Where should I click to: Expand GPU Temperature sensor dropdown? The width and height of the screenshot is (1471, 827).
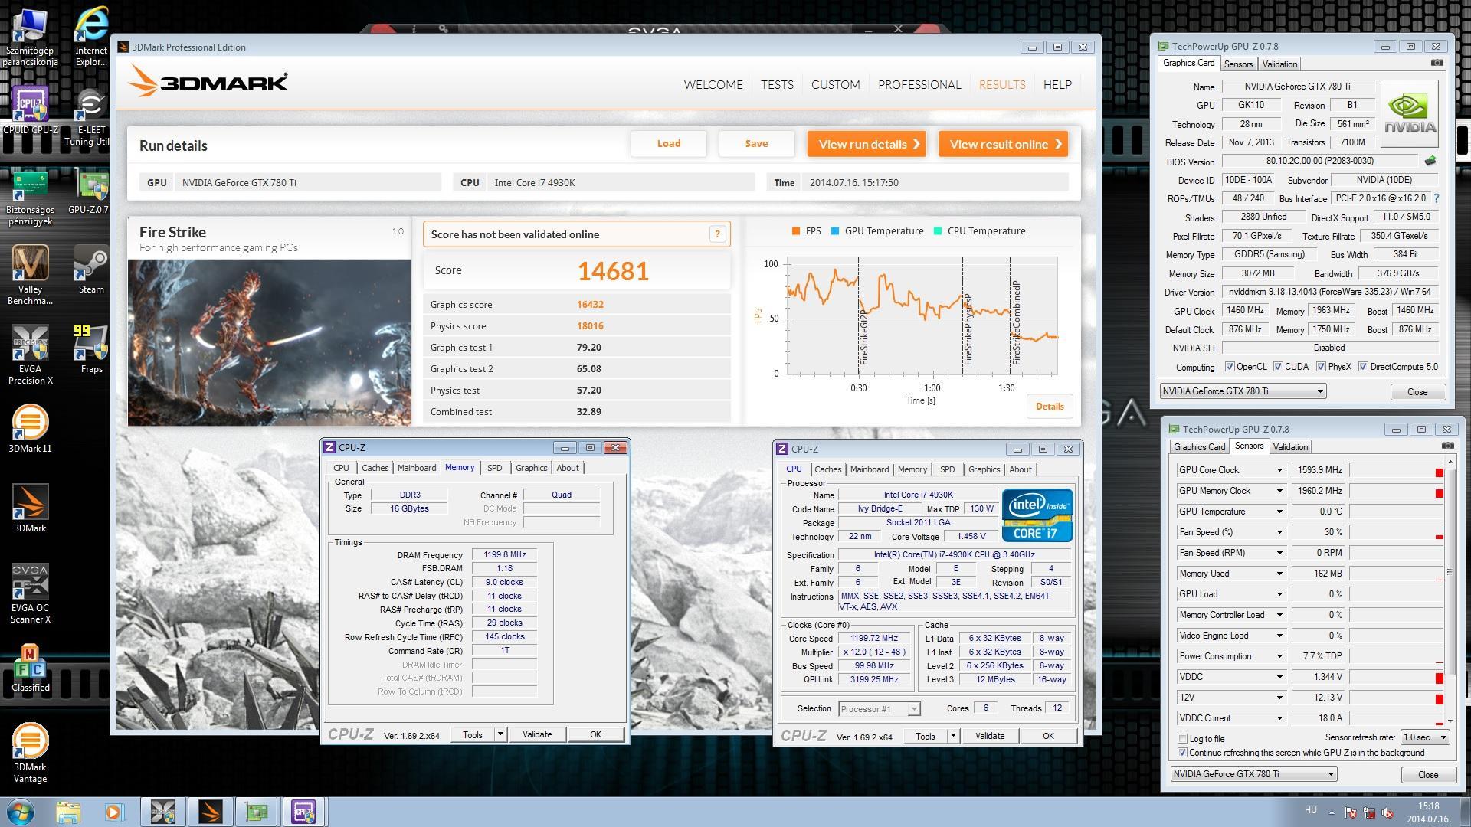pos(1279,512)
